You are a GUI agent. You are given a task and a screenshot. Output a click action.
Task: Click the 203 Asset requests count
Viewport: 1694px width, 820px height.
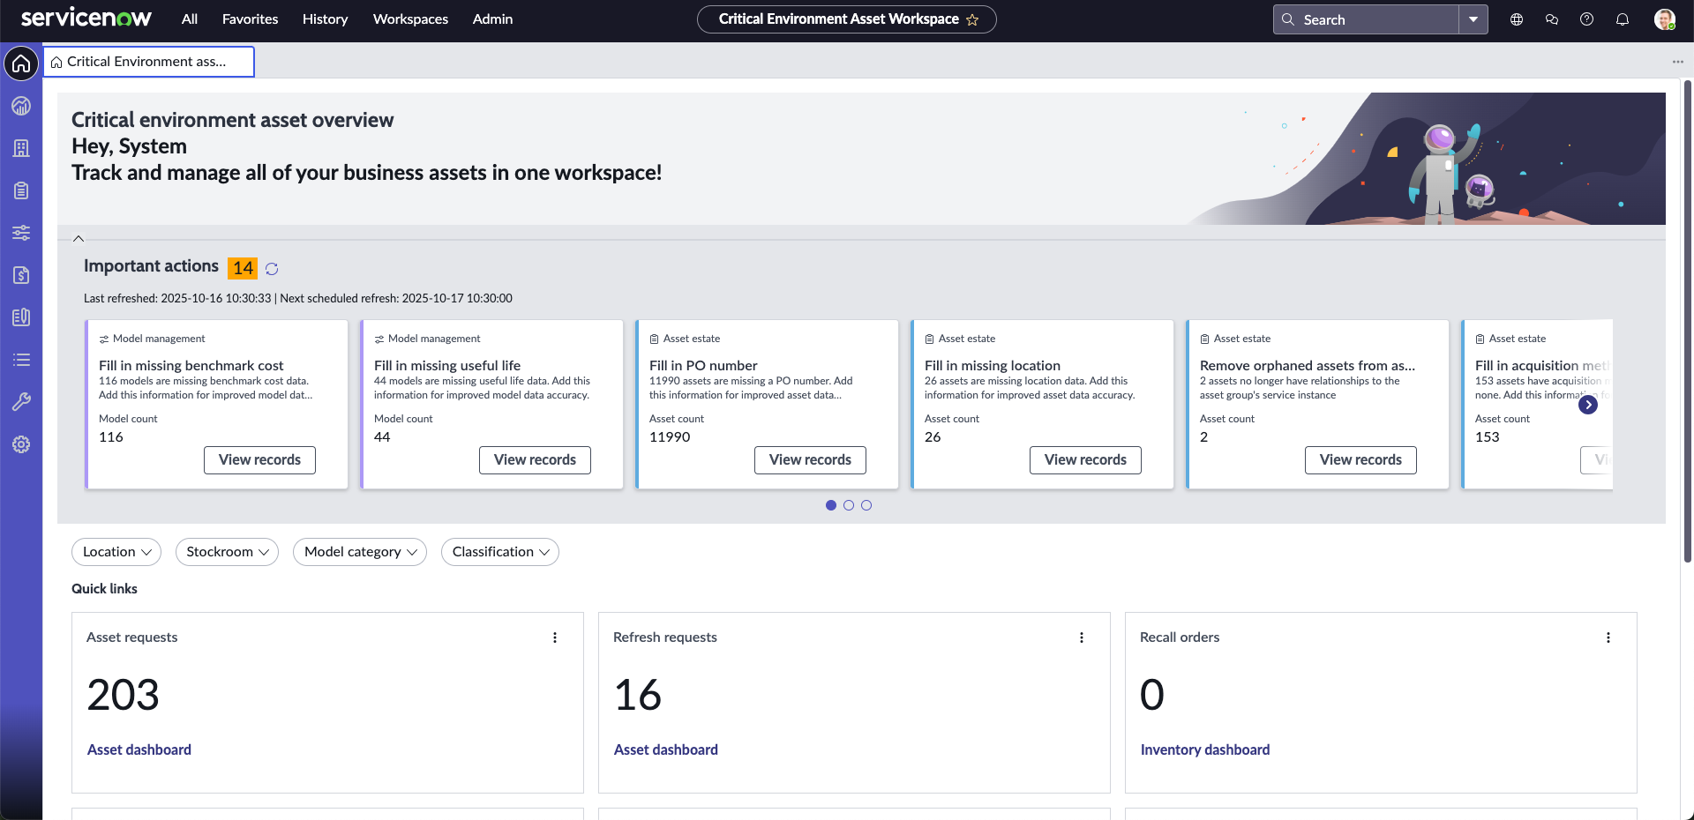click(124, 695)
